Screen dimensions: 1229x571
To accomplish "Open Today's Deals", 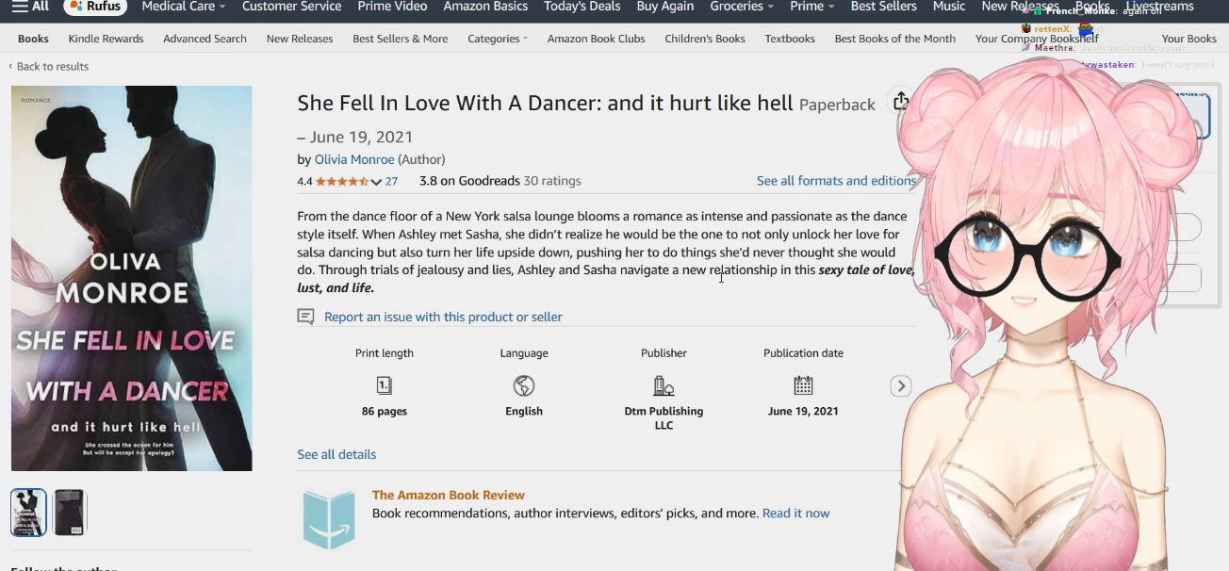I will click(582, 7).
